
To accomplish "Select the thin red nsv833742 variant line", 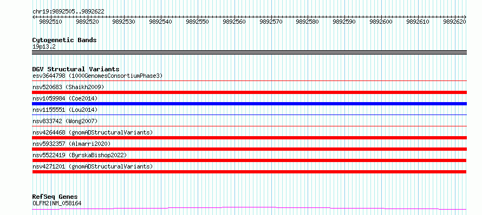I will [249, 126].
